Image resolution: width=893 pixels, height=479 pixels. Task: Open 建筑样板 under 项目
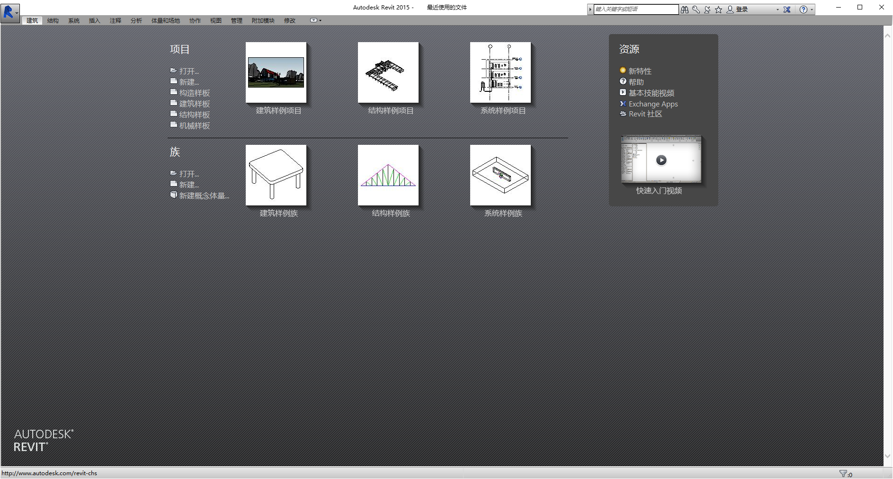(x=194, y=103)
